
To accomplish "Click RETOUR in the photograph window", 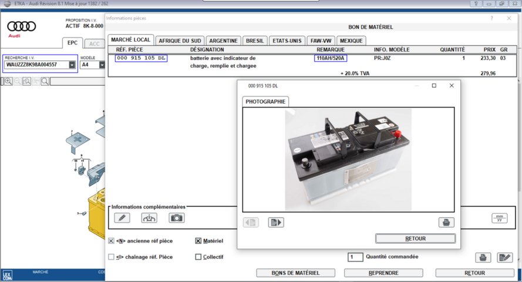I will pos(415,239).
